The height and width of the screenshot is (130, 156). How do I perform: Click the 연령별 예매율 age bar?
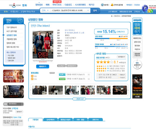(111, 46)
